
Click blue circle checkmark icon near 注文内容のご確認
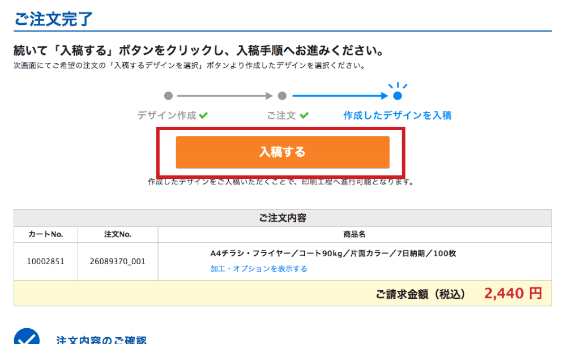[27, 338]
